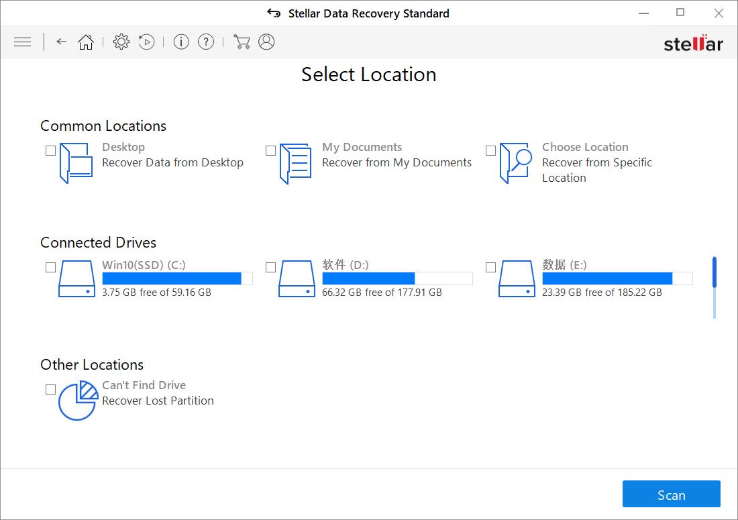
Task: Go back with the arrow icon
Action: coord(61,42)
